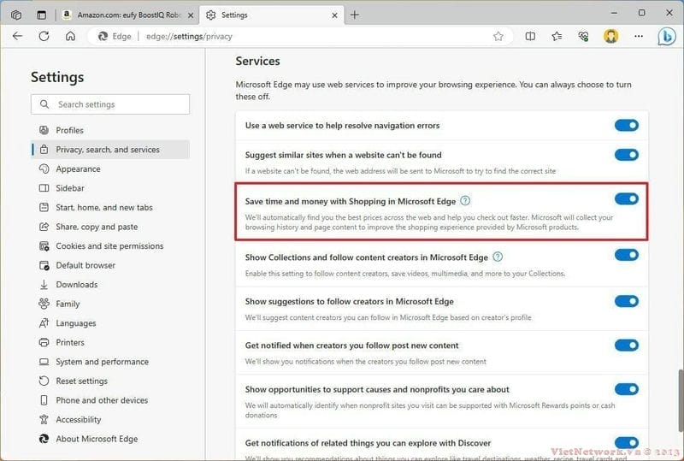Open the split screen icon in toolbar
684x461 pixels.
tap(530, 37)
